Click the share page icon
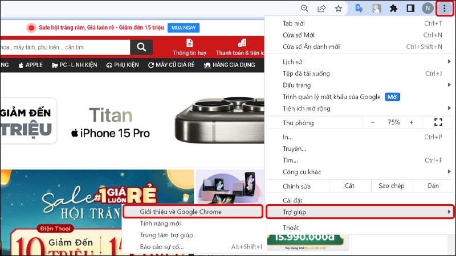This screenshot has height=256, width=456. pos(321,9)
